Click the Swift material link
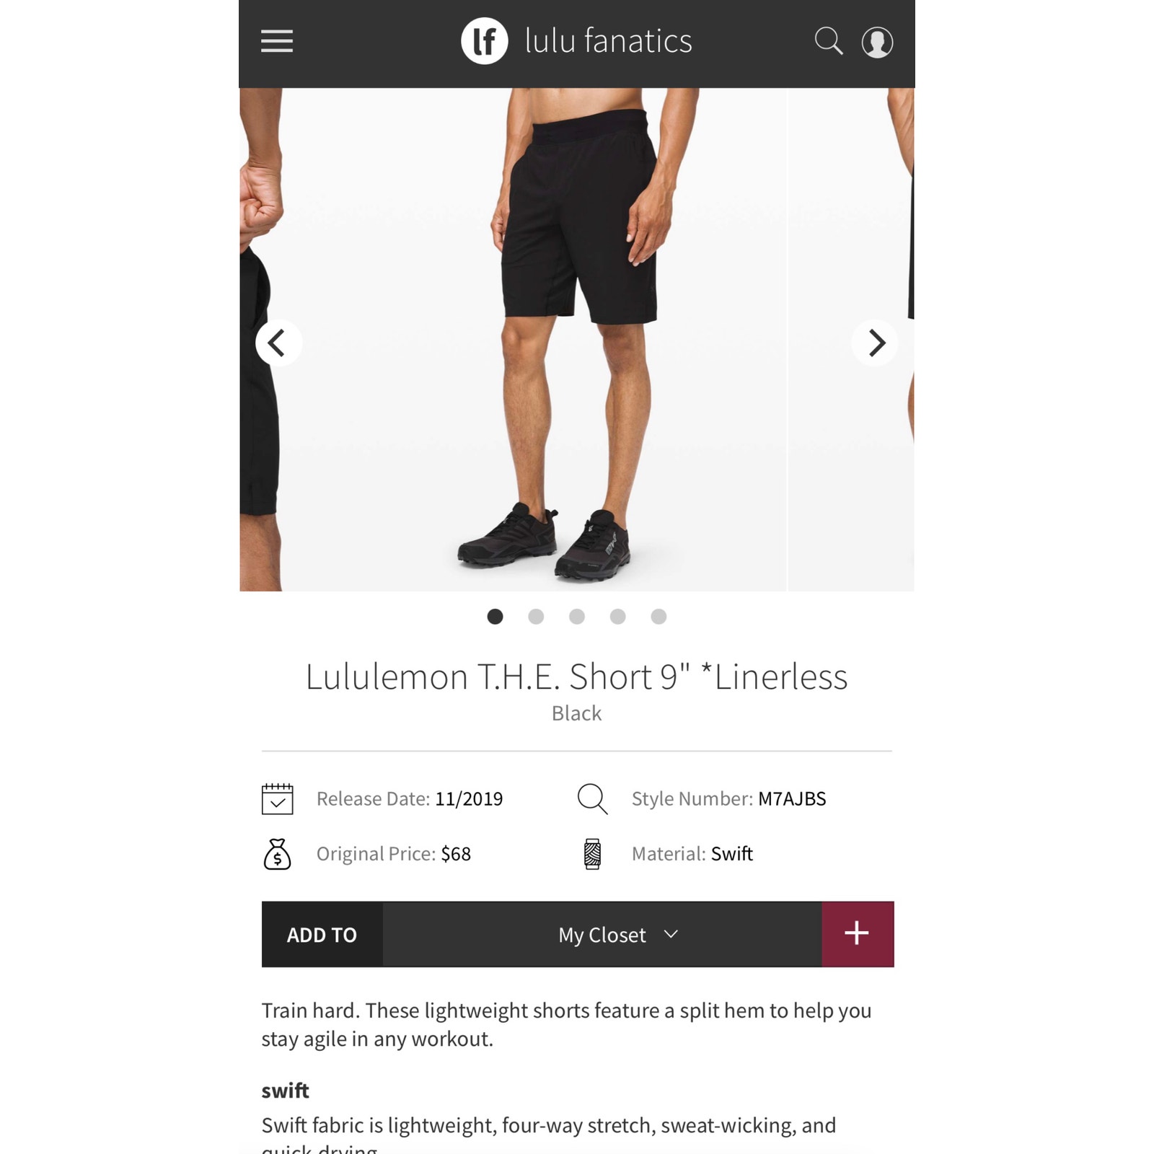Screen dimensions: 1154x1154 point(731,854)
